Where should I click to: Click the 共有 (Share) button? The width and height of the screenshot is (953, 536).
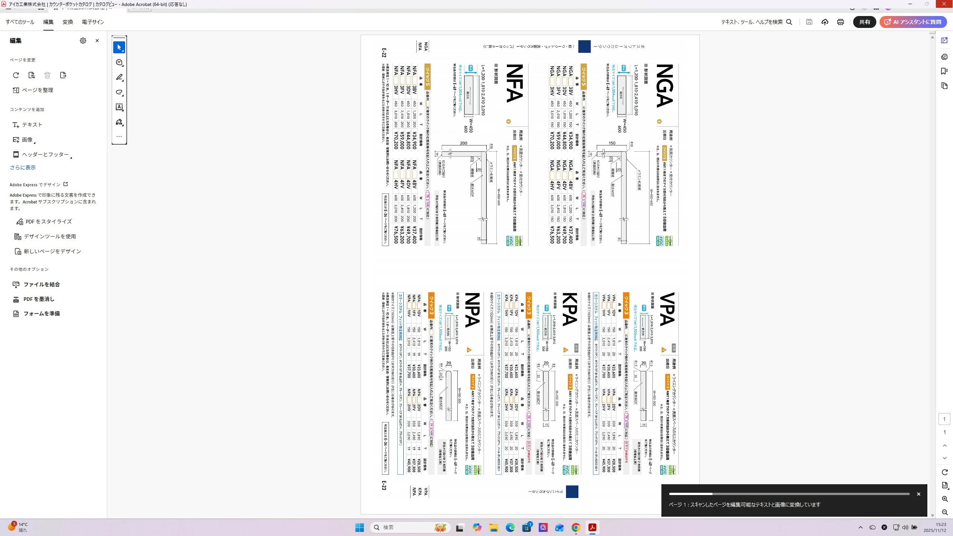click(864, 22)
